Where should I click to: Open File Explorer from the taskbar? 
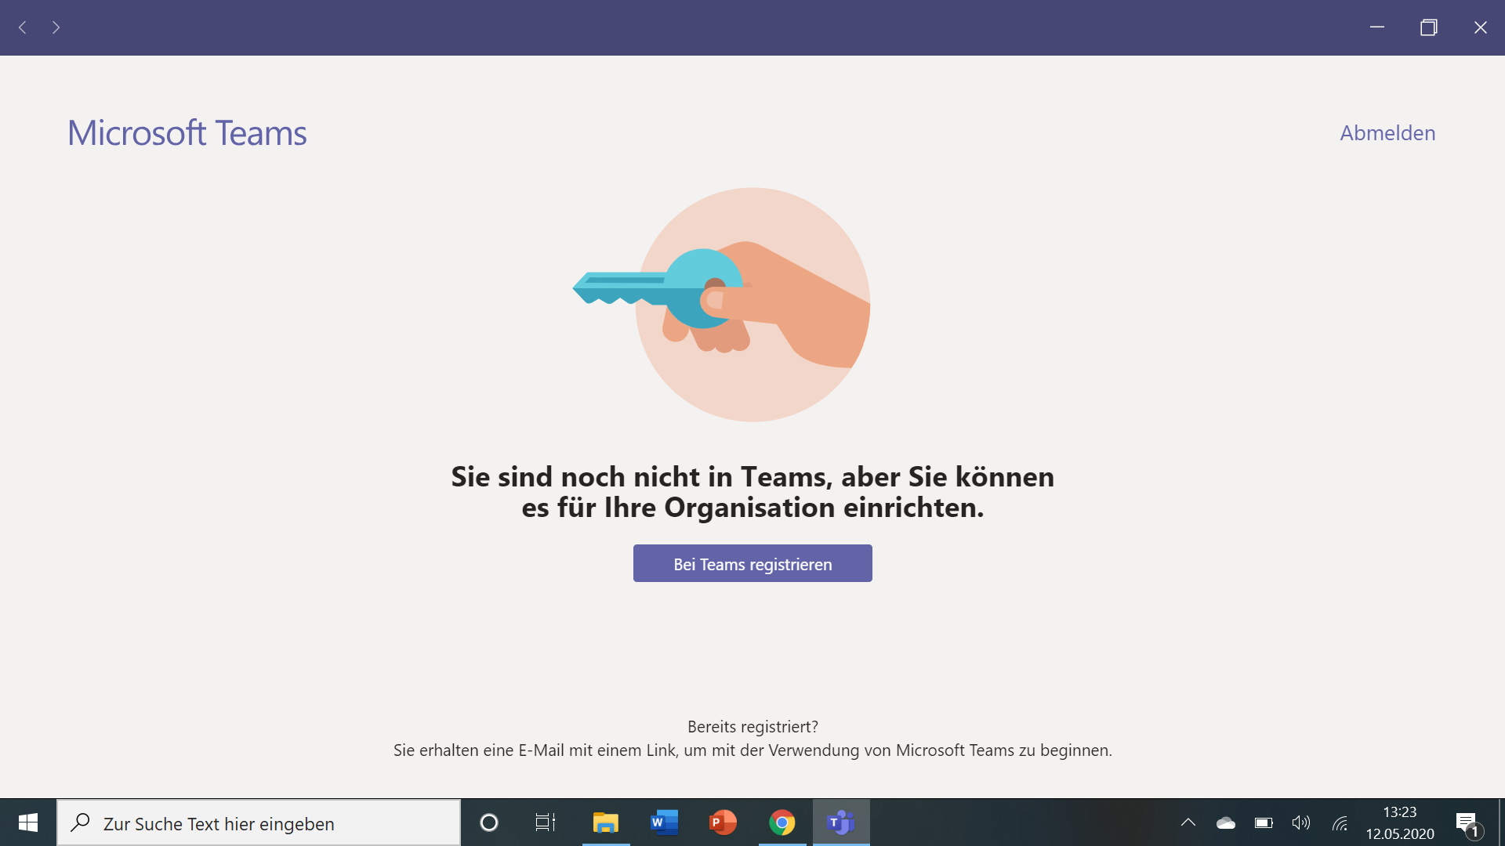point(606,822)
